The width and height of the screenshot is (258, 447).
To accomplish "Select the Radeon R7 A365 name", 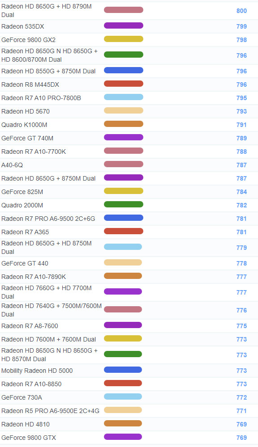I will pos(25,232).
